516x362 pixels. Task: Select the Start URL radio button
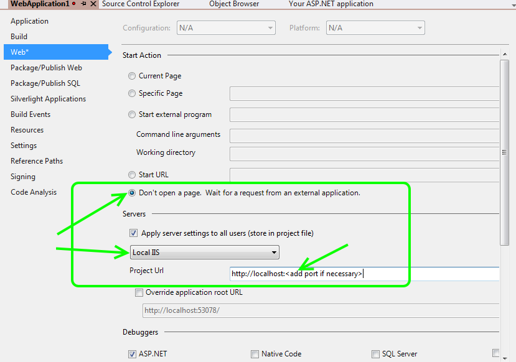132,175
